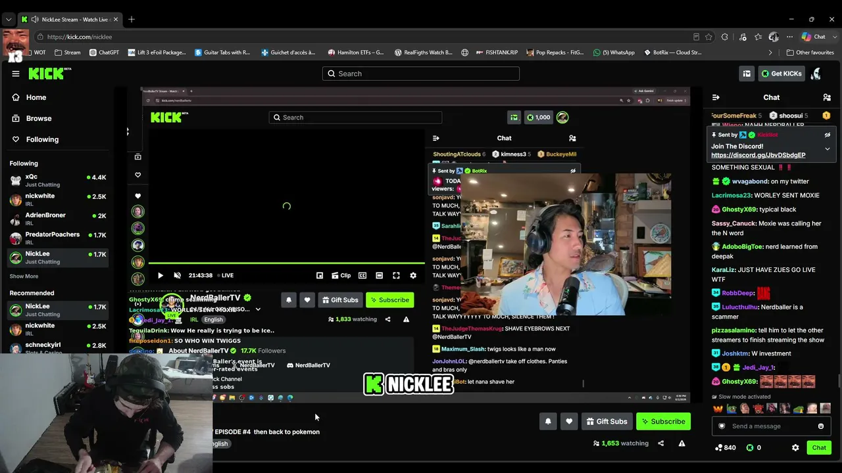View site information icon beside the URL
842x473 pixels.
tap(41, 37)
